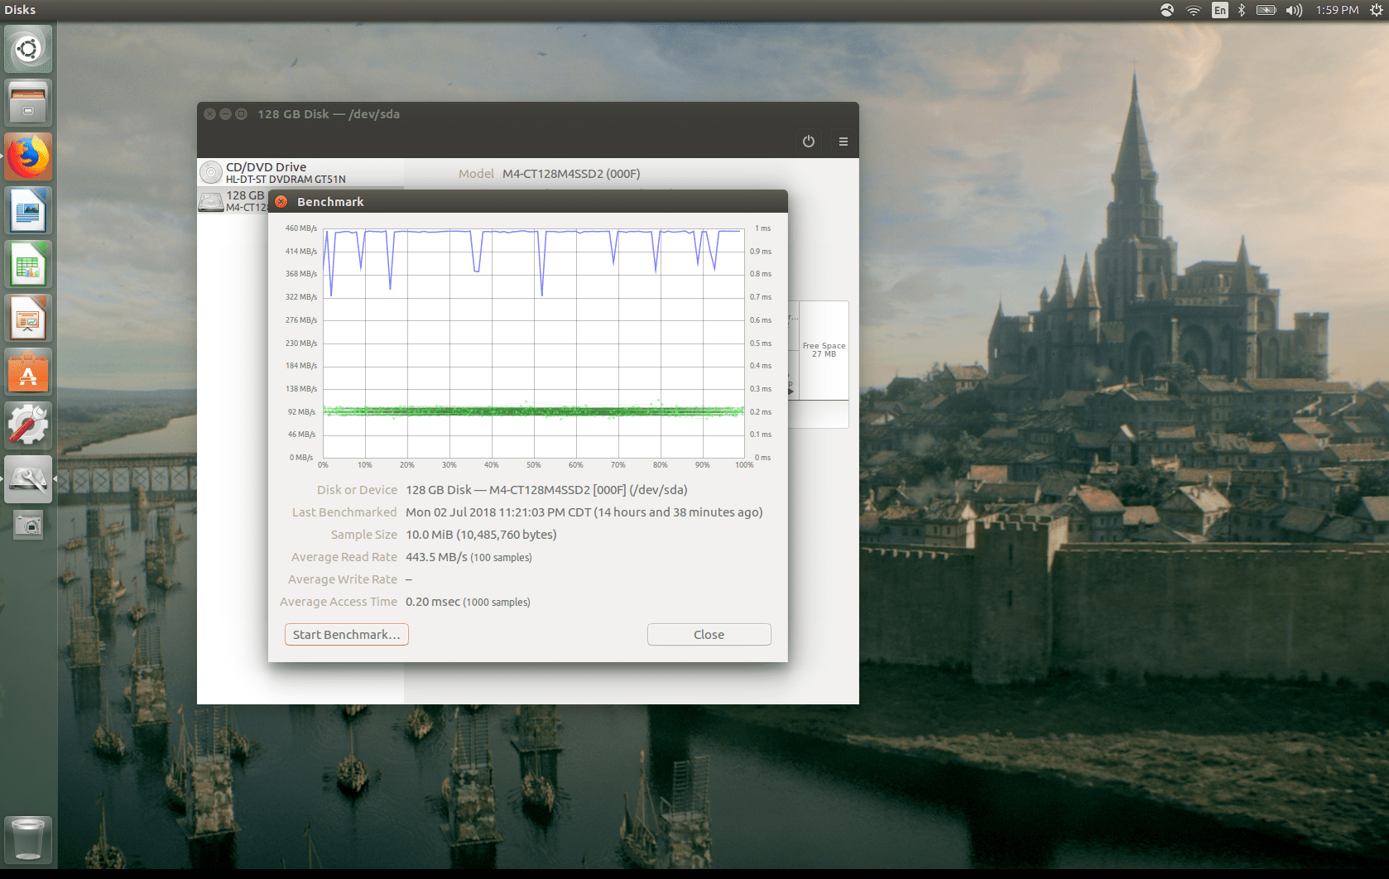This screenshot has width=1389, height=879.
Task: Open System Settings from the launcher
Action: click(x=28, y=425)
